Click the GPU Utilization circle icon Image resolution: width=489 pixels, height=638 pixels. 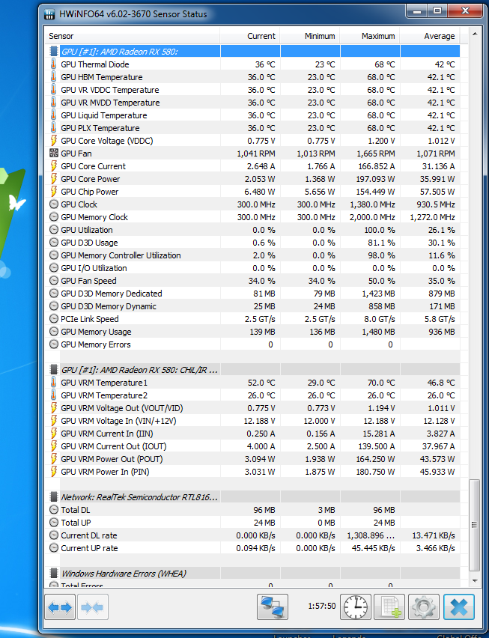53,229
